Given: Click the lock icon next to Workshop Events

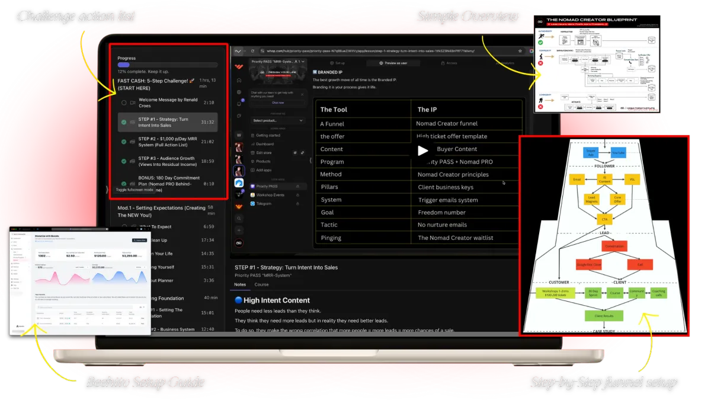Looking at the screenshot, I should (297, 195).
